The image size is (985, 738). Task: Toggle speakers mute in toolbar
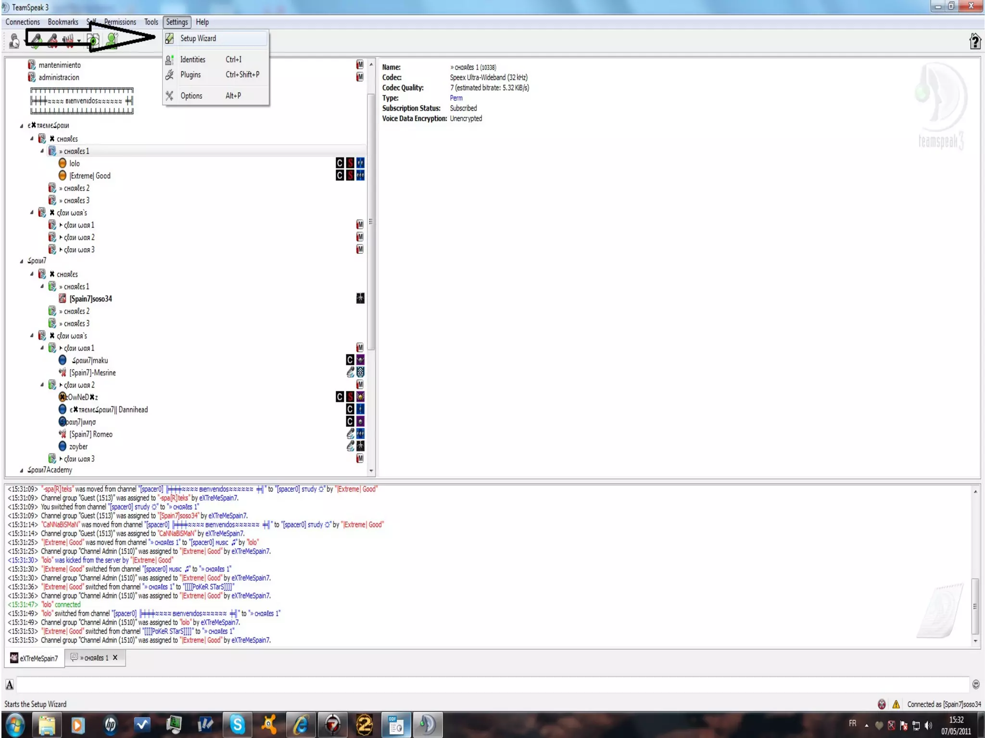[69, 41]
